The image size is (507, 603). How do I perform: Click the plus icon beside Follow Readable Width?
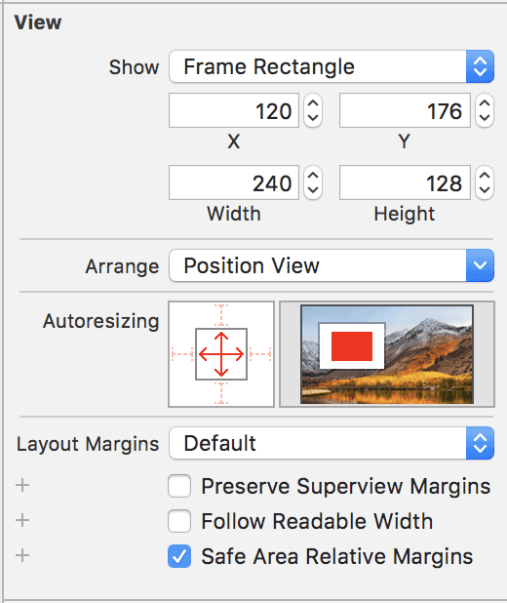(22, 520)
